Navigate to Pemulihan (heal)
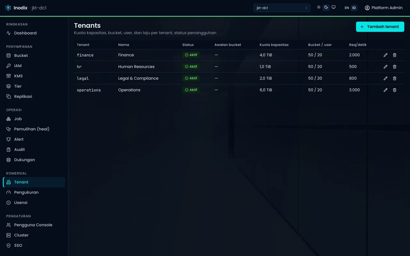Screen dimensions: 410x256 (x=34, y=129)
